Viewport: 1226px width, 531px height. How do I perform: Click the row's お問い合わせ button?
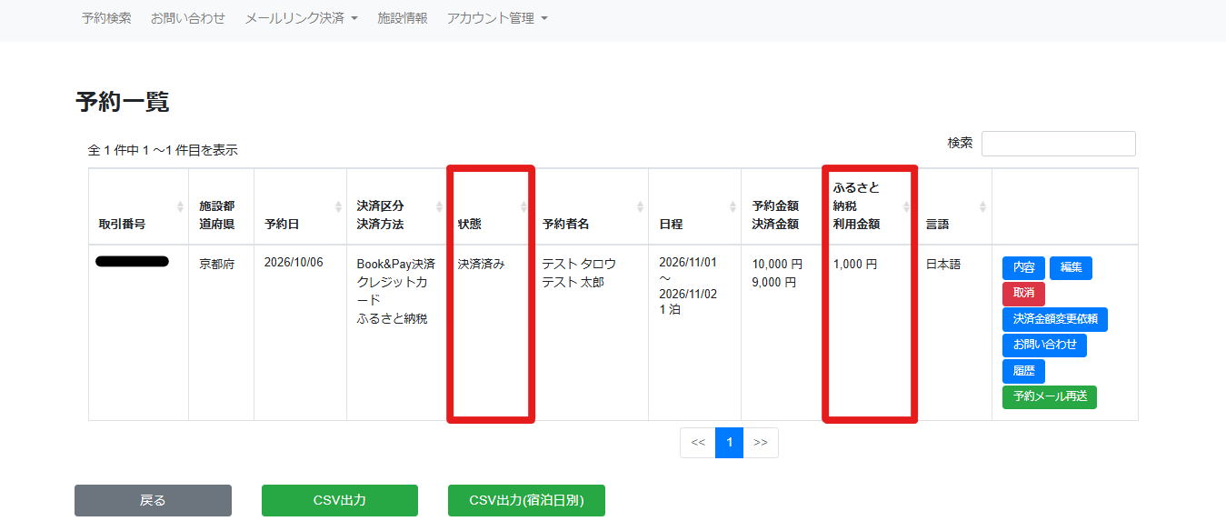[x=1044, y=346]
